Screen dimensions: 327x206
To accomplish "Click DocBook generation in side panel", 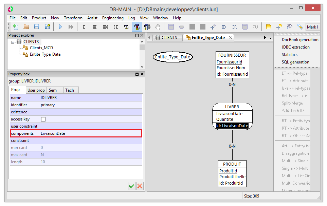I will point(300,40).
